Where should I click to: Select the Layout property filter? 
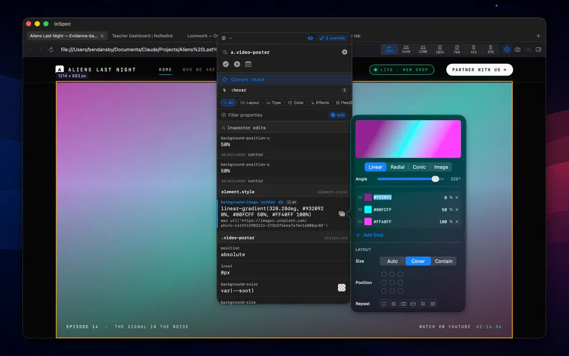[x=249, y=103]
